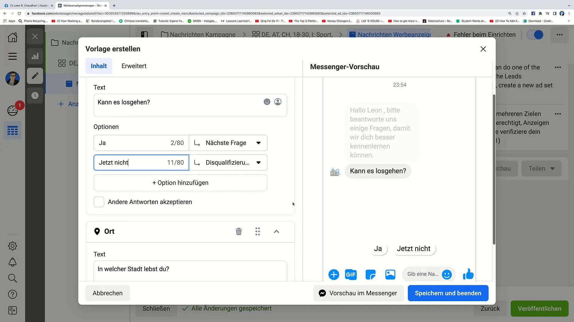Viewport: 574px width, 322px height.
Task: Open the cookie notifications icon with badge
Action: tap(13, 111)
